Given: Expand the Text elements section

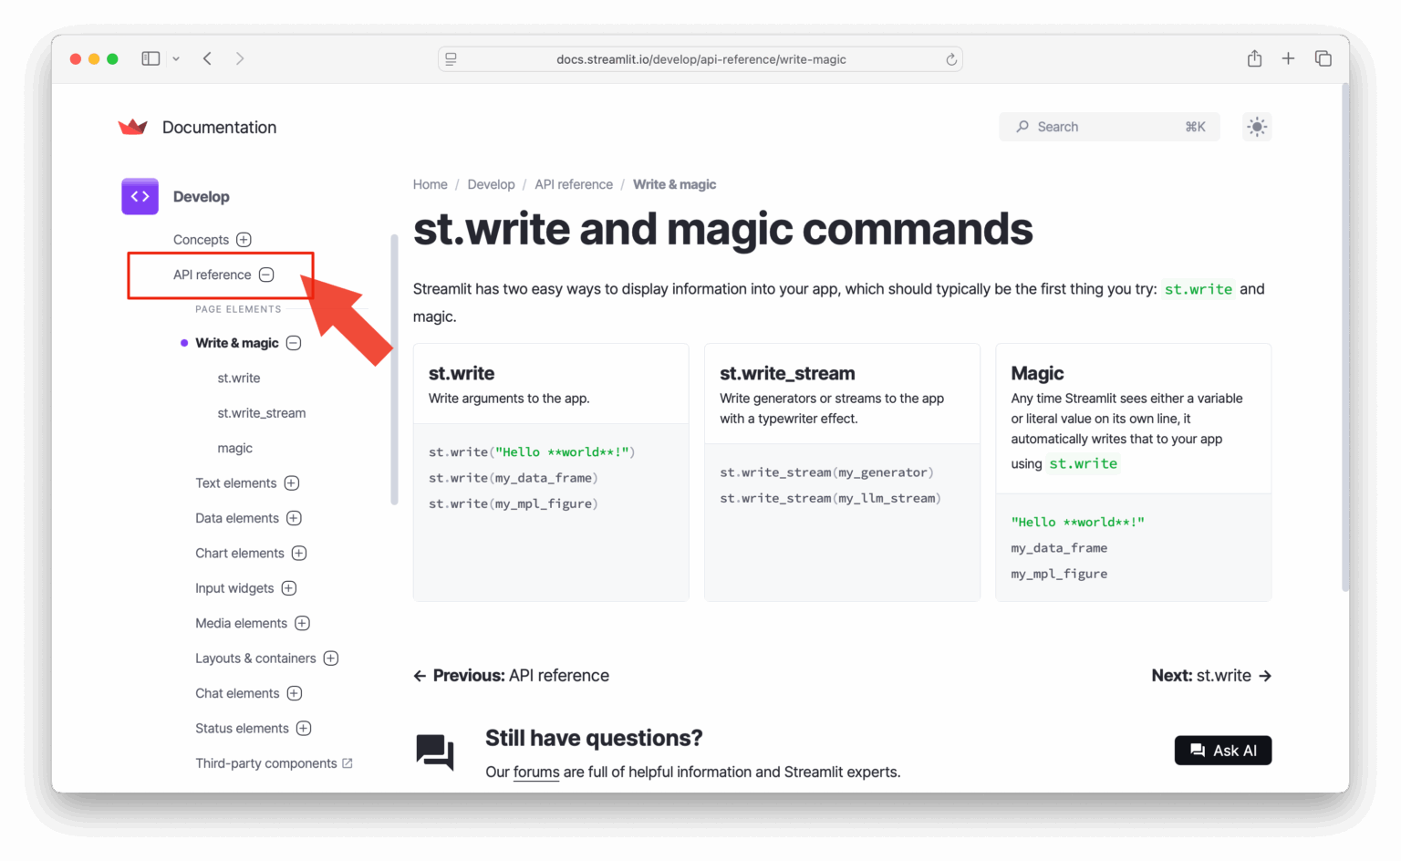Looking at the screenshot, I should [x=292, y=483].
